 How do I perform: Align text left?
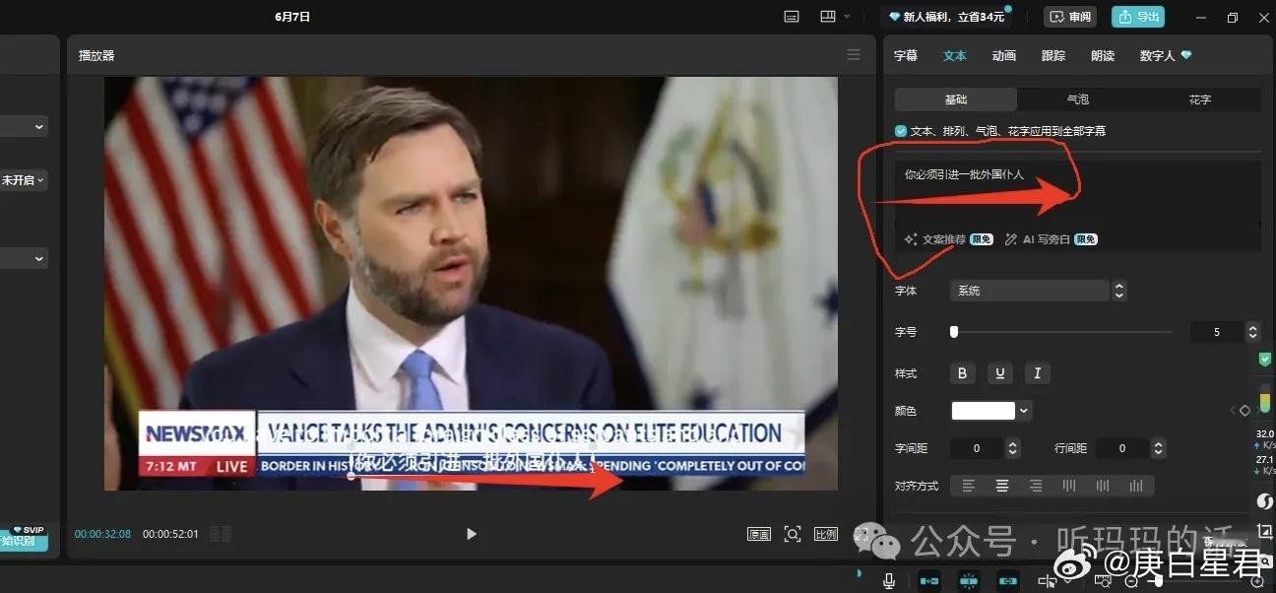969,486
